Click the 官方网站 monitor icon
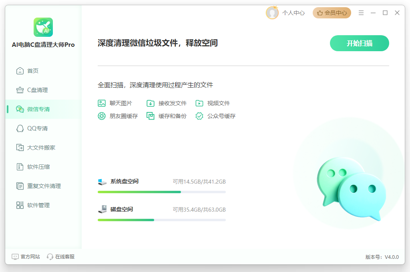The height and width of the screenshot is (272, 410). pyautogui.click(x=15, y=256)
